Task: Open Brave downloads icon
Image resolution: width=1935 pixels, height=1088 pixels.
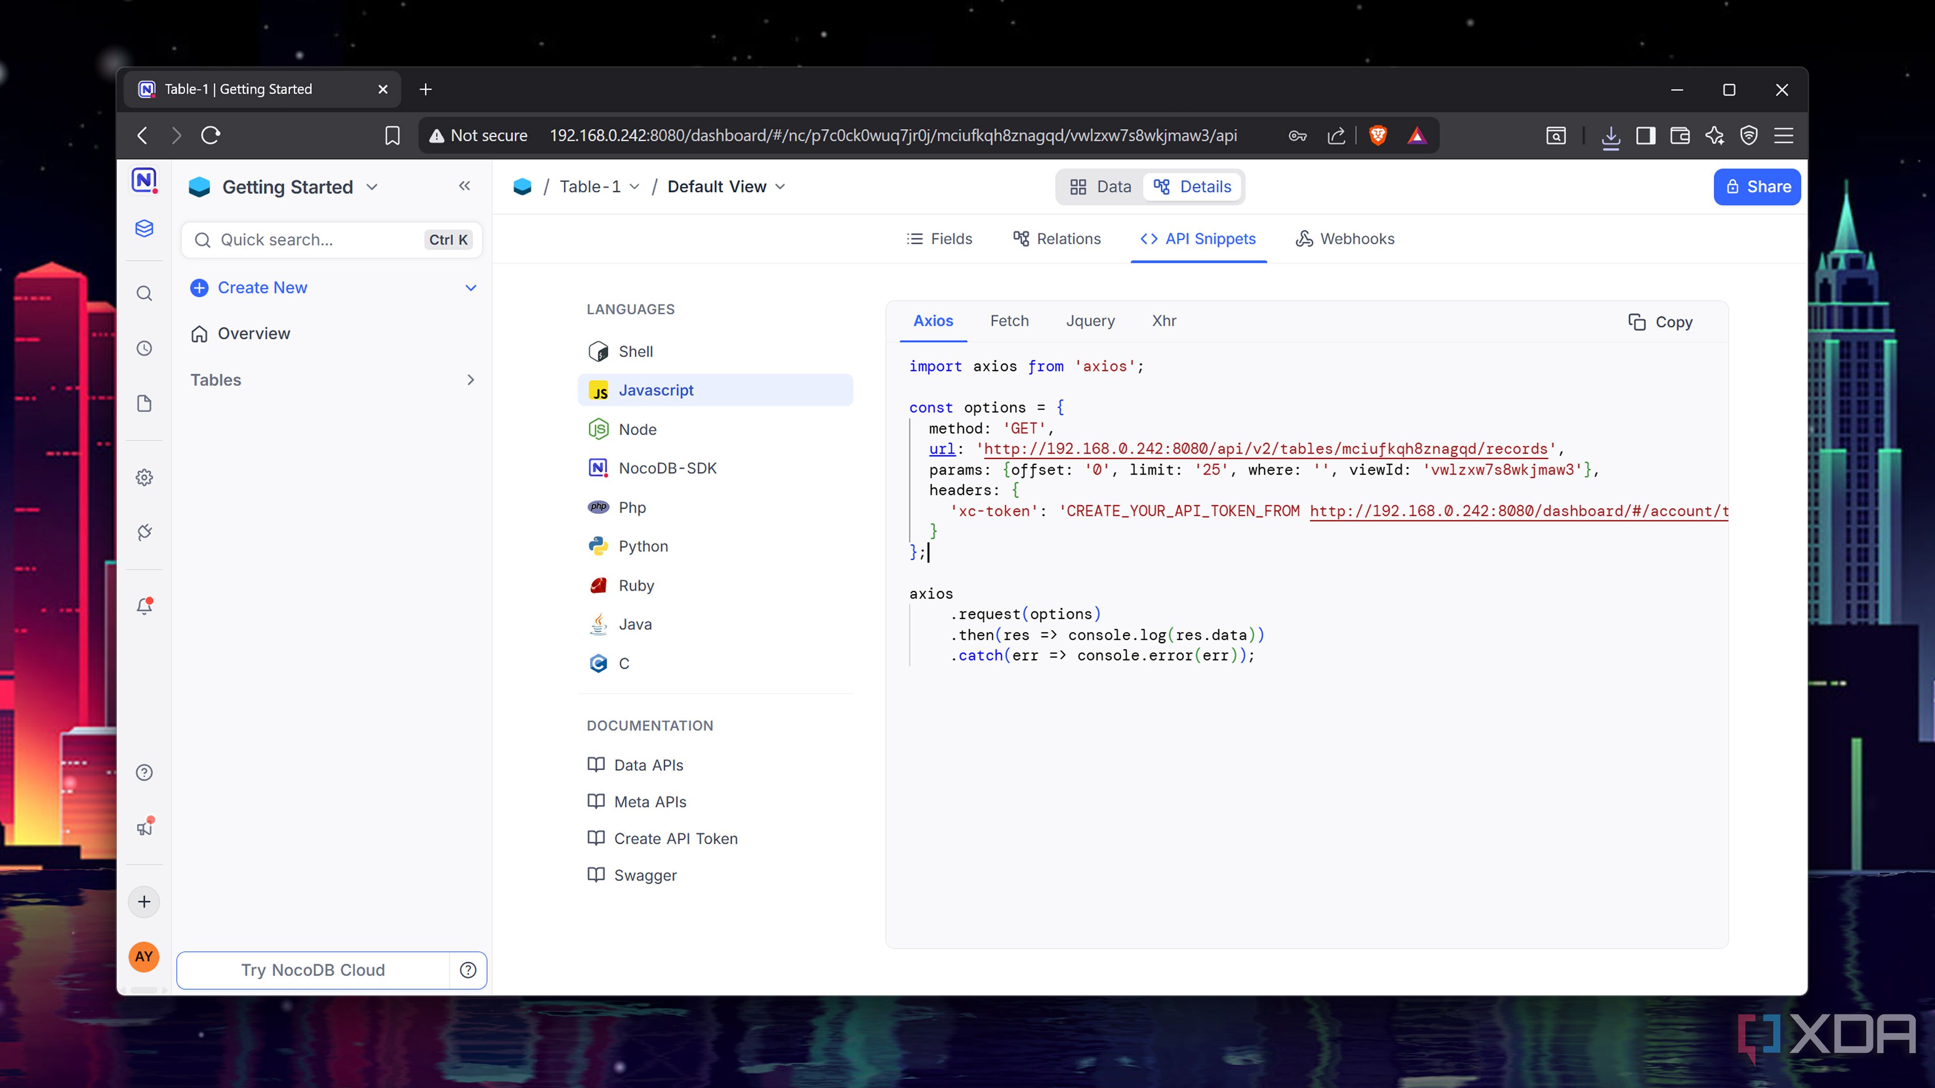Action: coord(1610,136)
